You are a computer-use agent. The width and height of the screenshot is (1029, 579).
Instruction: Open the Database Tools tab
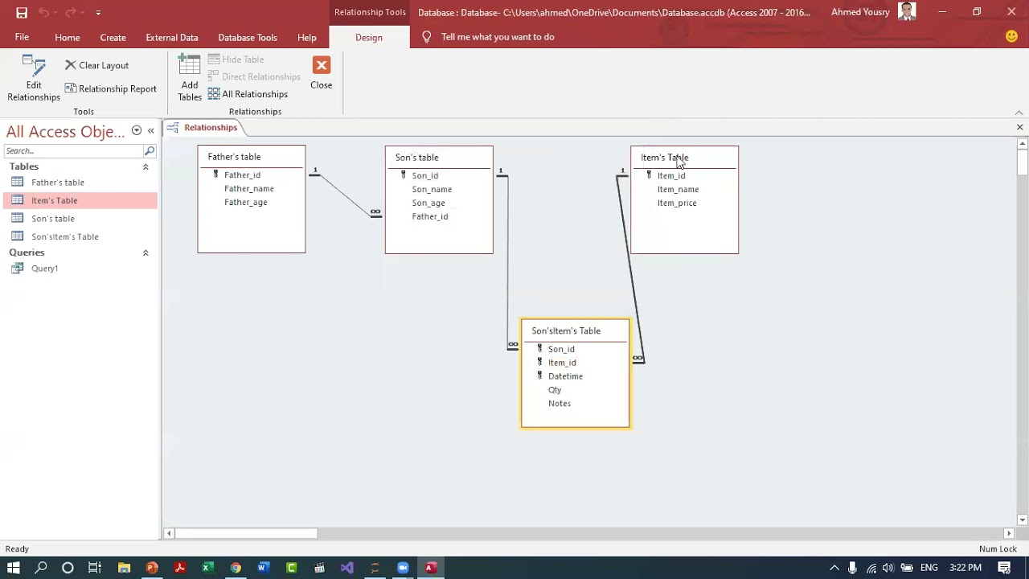pos(248,37)
